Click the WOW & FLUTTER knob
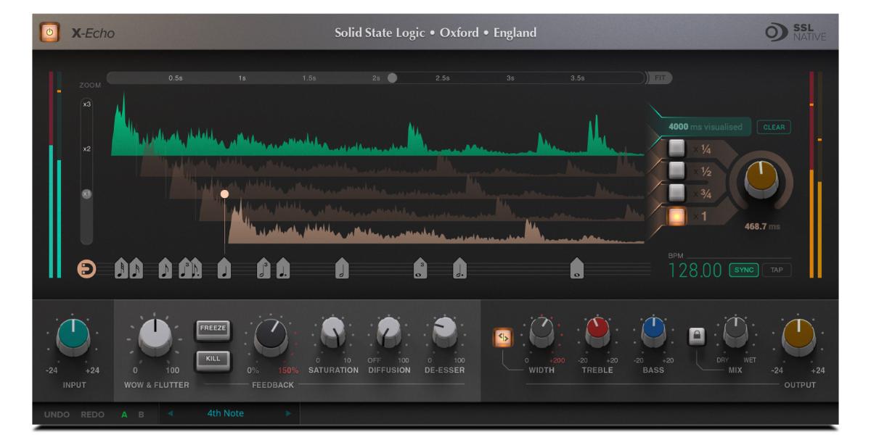 156,337
